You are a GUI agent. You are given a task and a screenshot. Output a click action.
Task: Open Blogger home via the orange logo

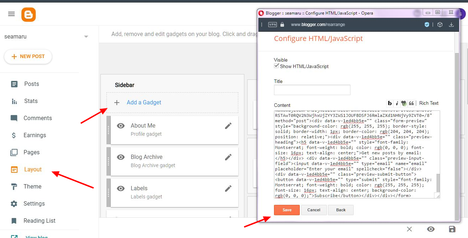click(x=29, y=15)
